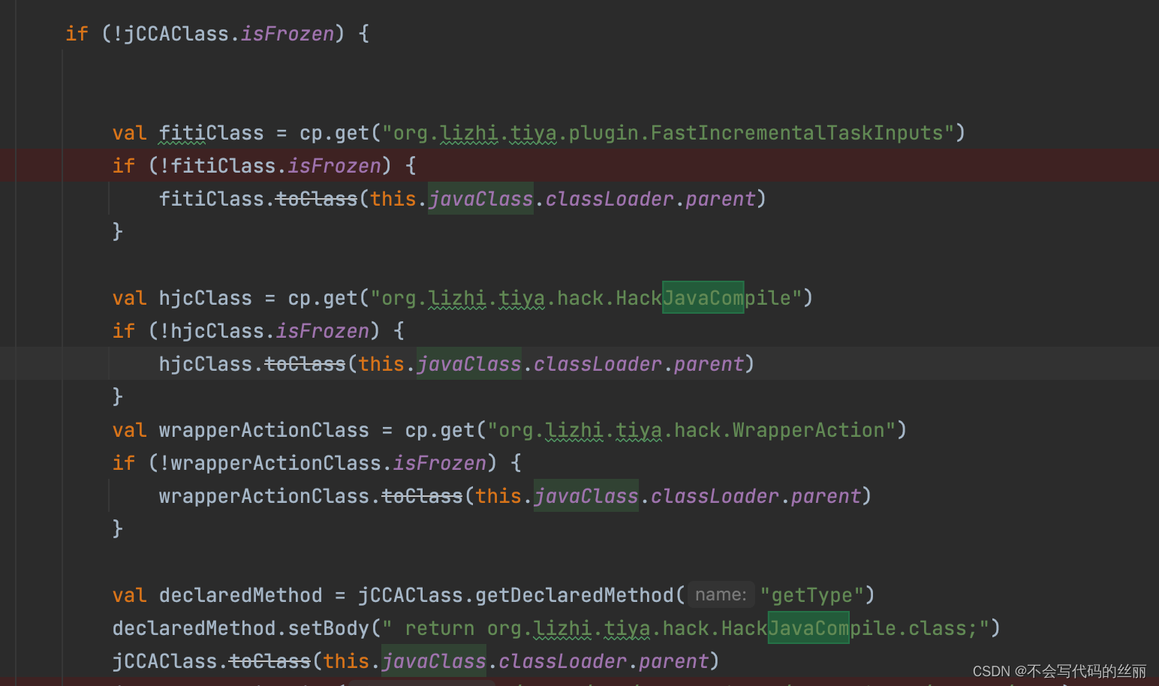Click the highlighted JavaCom text in the HackJavaCompile string
Viewport: 1159px width, 686px height.
click(x=703, y=298)
